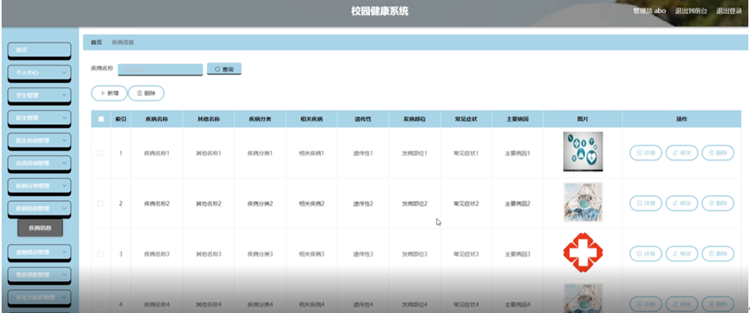Expand the 在线咨询管理 sidebar menu
The image size is (750, 313).
coord(39,163)
